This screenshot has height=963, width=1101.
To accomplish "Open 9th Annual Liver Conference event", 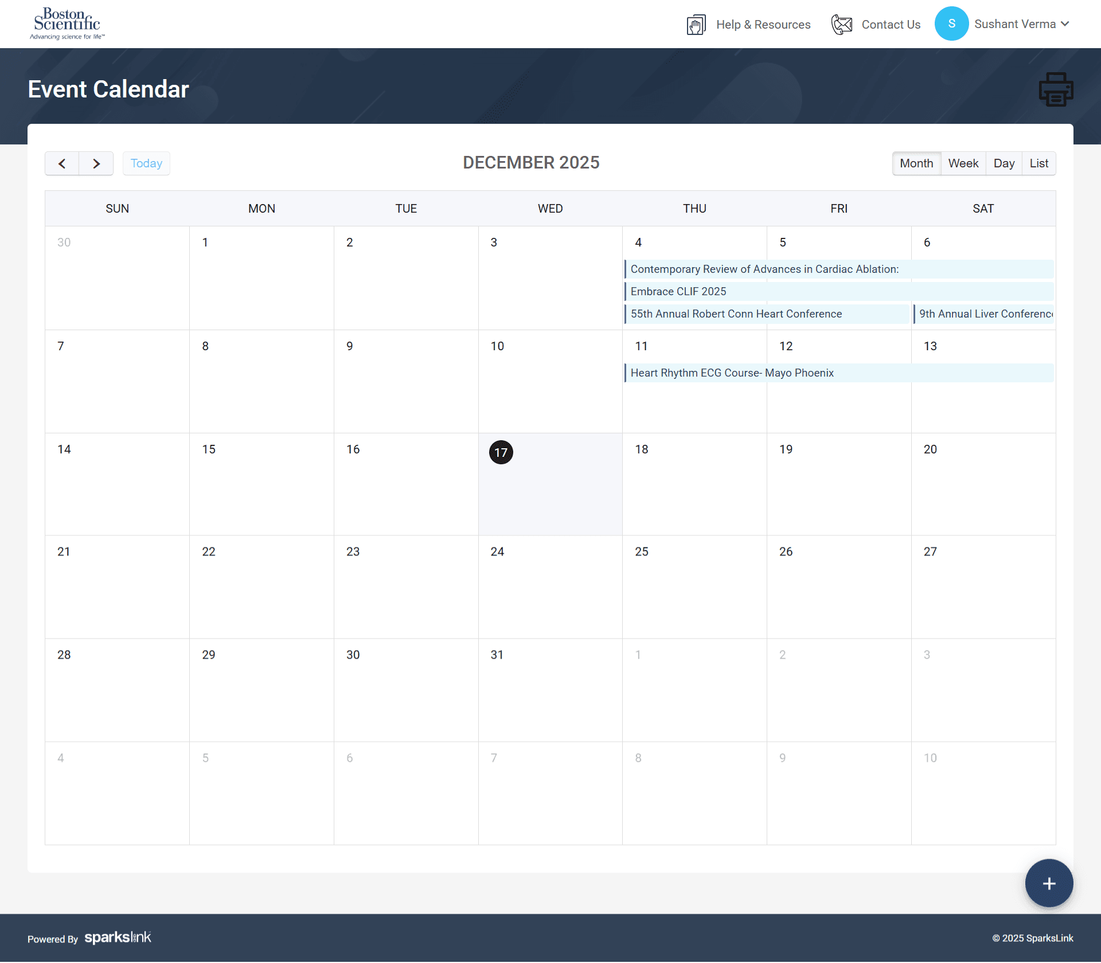I will tap(985, 314).
